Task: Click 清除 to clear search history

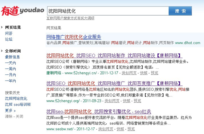Action: click(9, 117)
